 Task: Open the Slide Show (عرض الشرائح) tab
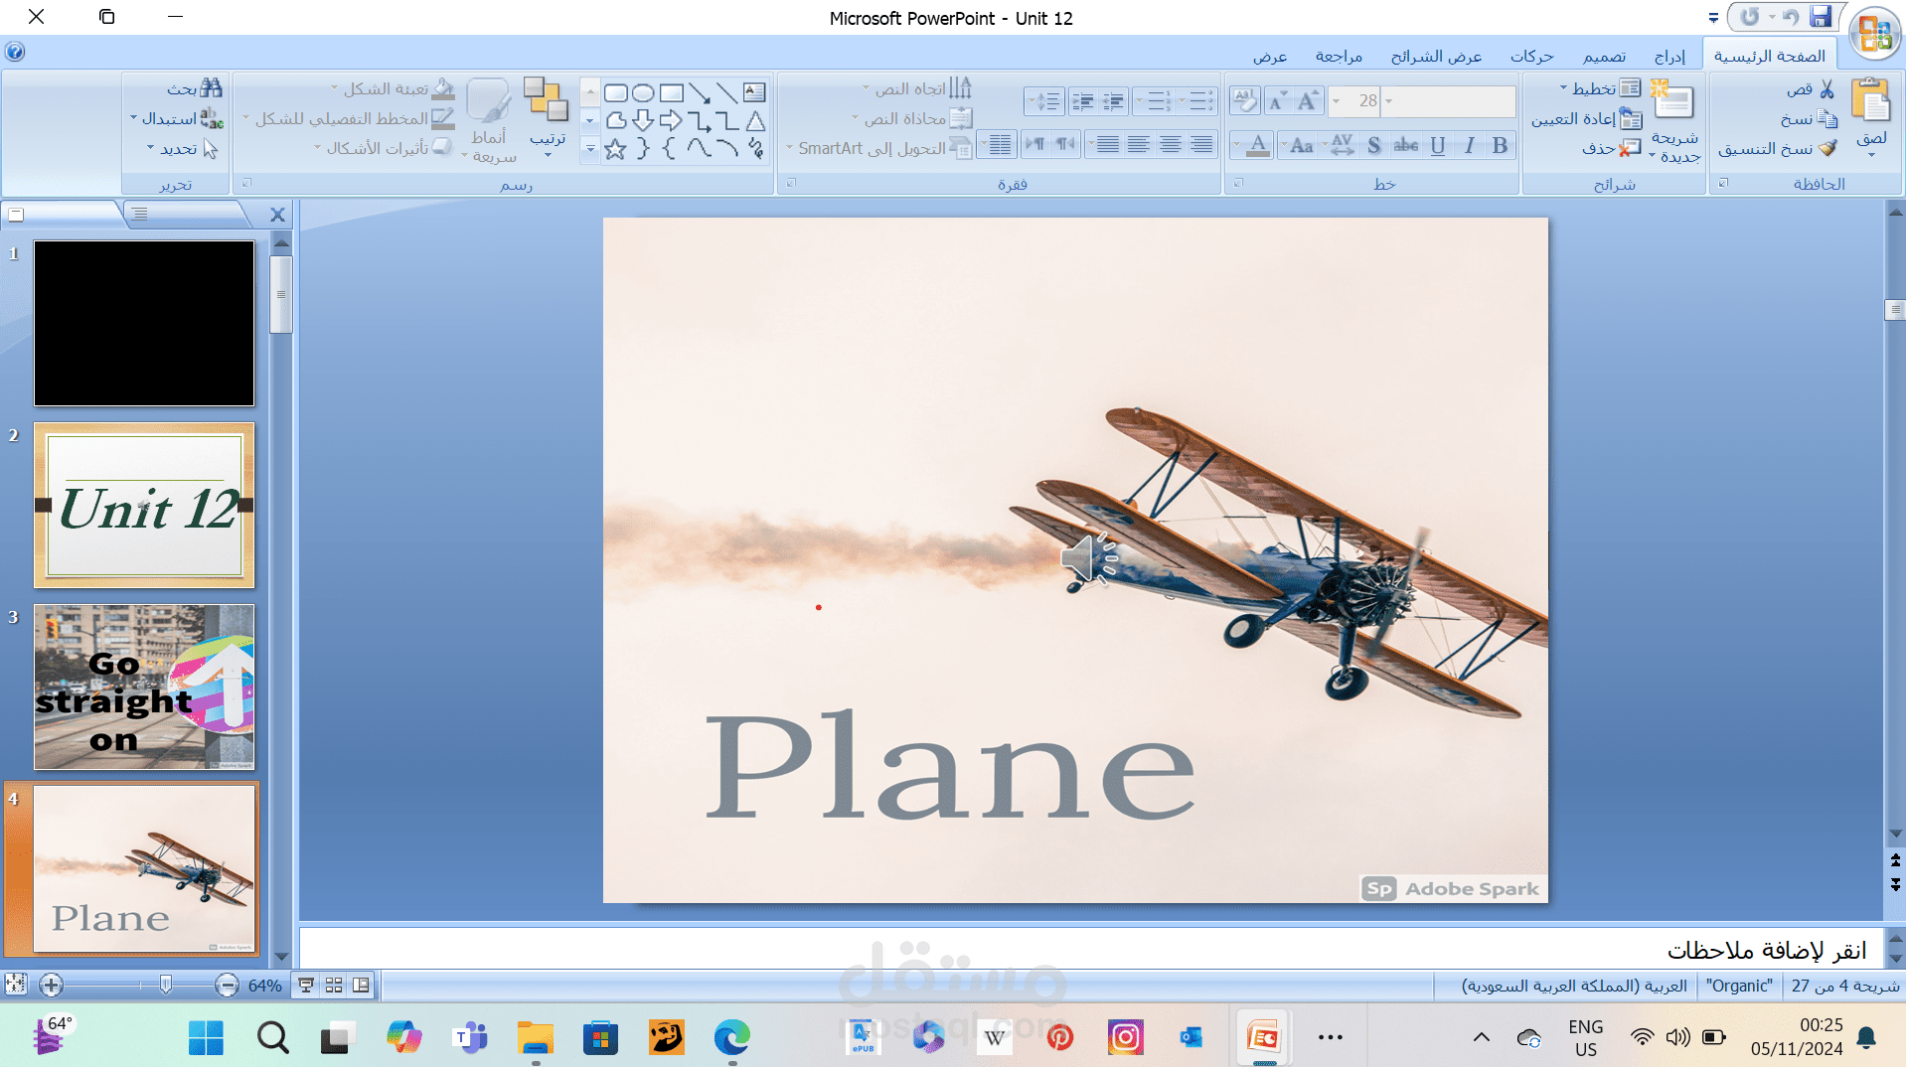pos(1436,56)
